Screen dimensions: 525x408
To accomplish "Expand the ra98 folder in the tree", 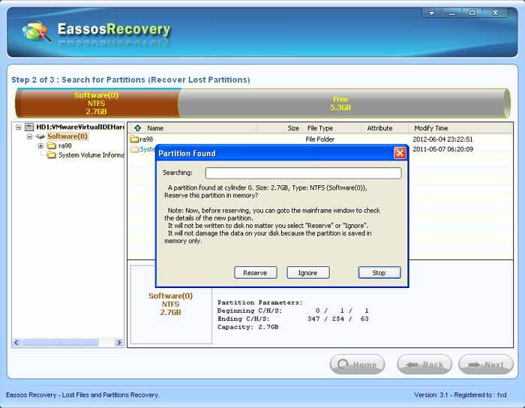I will coord(40,146).
